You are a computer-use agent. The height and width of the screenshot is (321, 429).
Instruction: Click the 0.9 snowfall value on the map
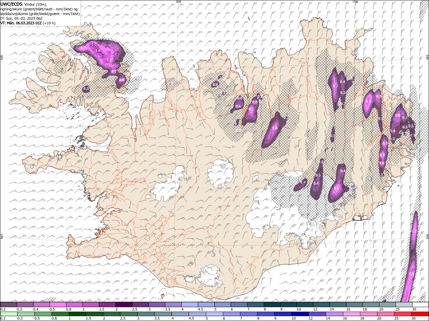pos(369,102)
